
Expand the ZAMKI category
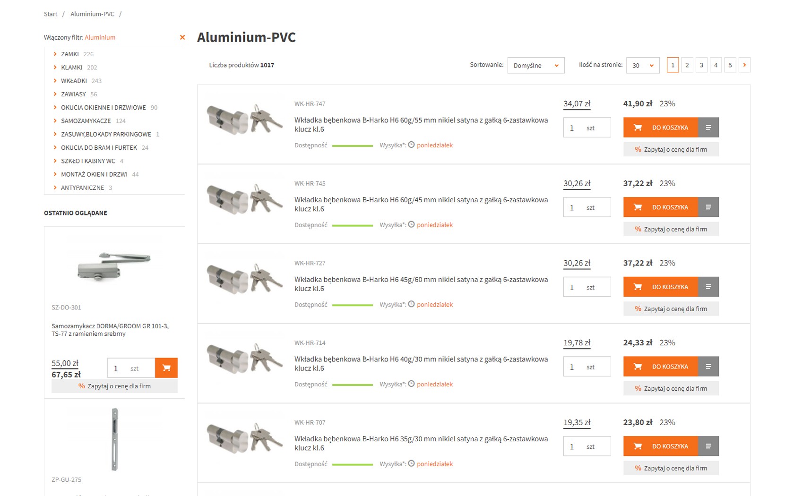point(55,54)
